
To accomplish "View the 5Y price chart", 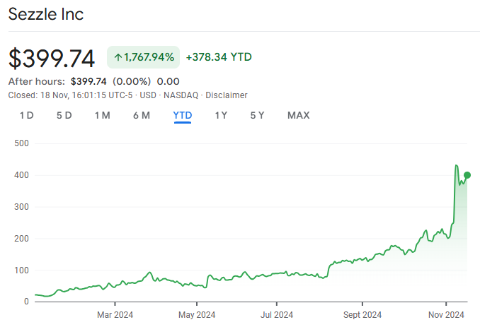I will (257, 115).
